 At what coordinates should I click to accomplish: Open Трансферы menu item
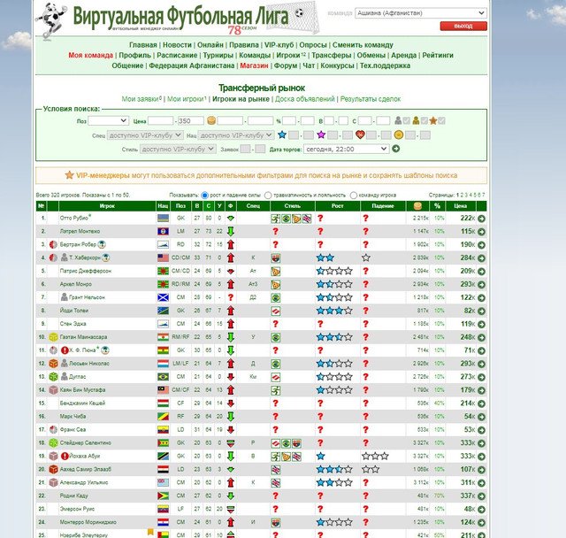pyautogui.click(x=332, y=55)
